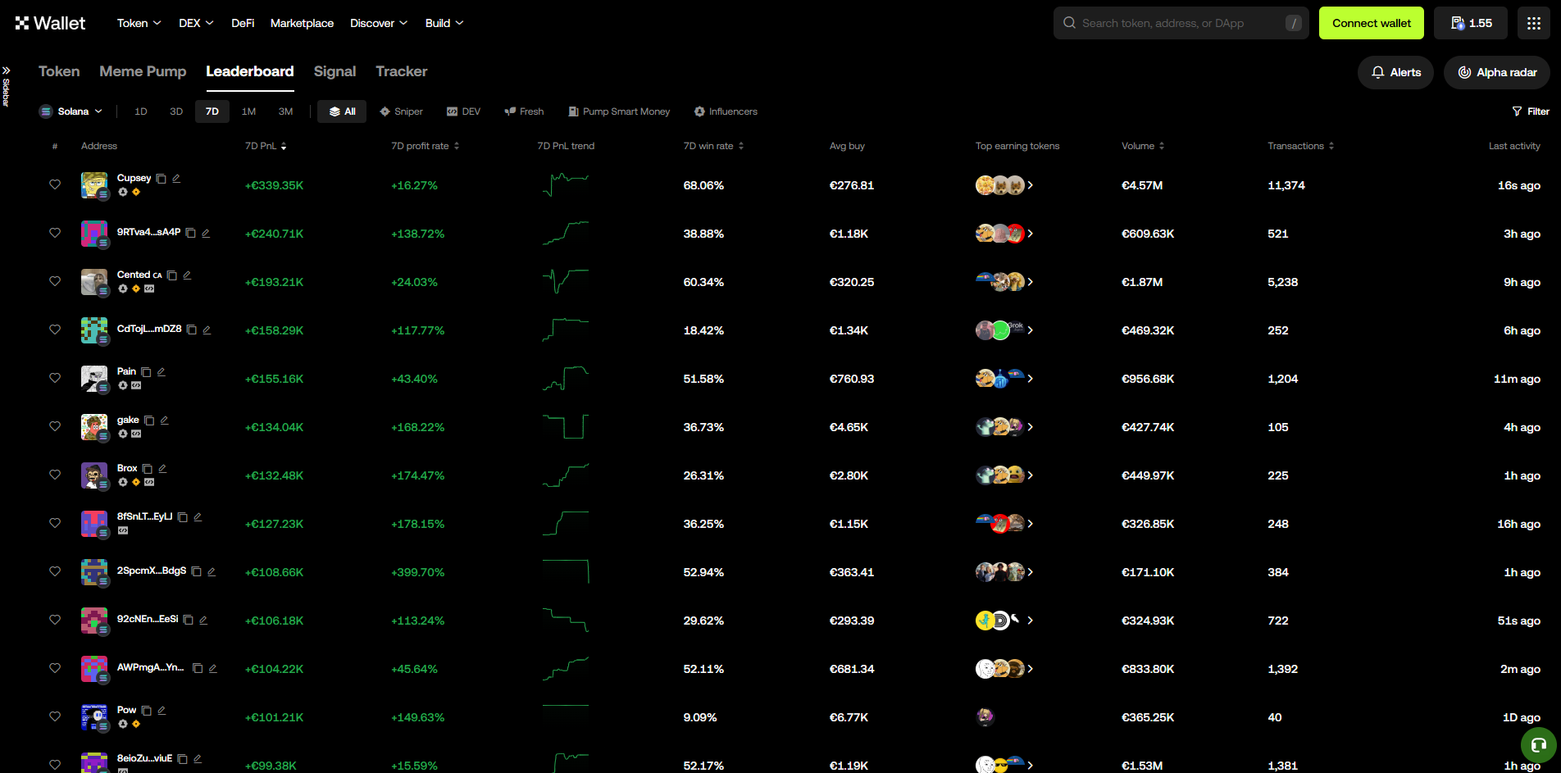This screenshot has height=773, width=1561.
Task: Switch to the Tracker tab
Action: pyautogui.click(x=401, y=71)
